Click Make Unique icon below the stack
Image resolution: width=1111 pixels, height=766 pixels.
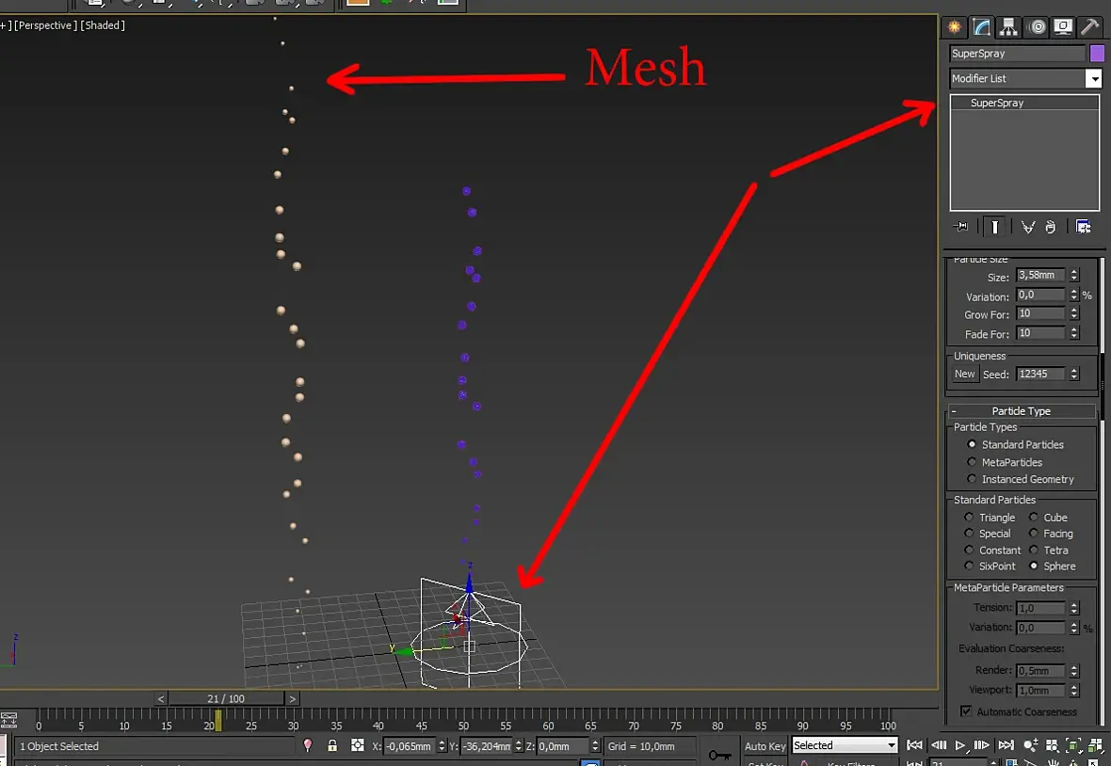1027,227
